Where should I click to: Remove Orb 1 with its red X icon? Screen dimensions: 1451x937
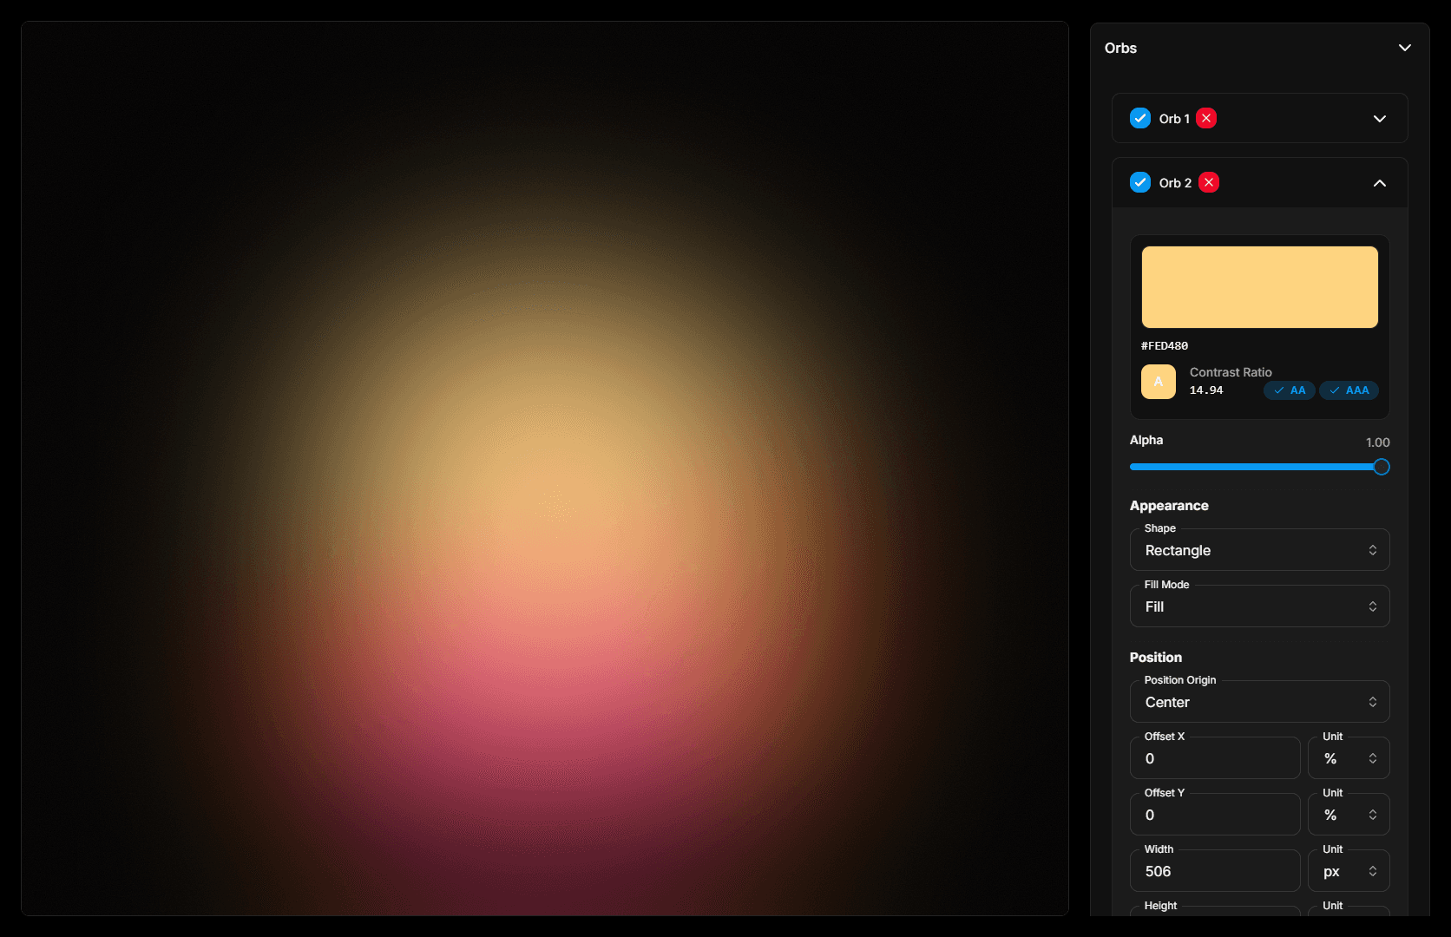point(1206,118)
